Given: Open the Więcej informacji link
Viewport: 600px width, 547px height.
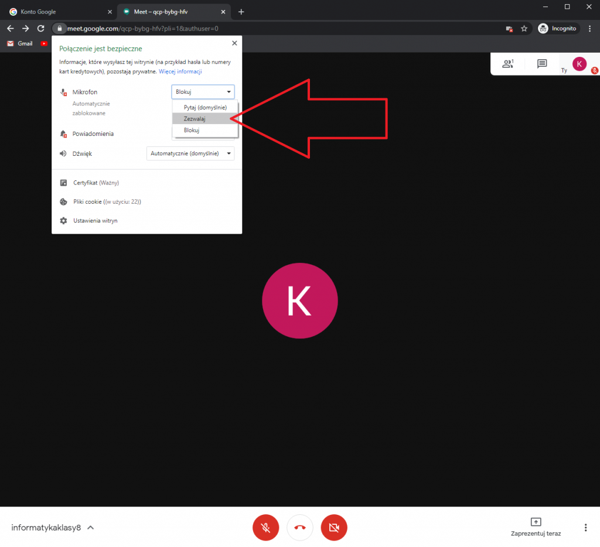Looking at the screenshot, I should 180,71.
